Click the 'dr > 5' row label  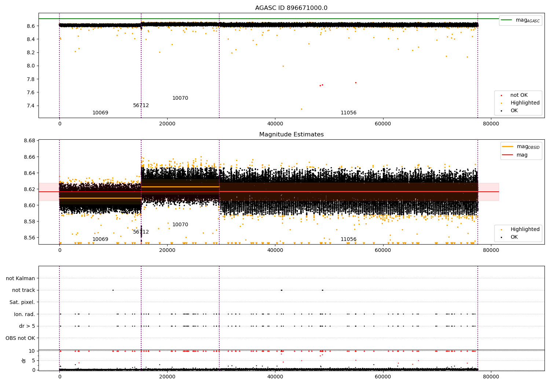click(x=27, y=326)
